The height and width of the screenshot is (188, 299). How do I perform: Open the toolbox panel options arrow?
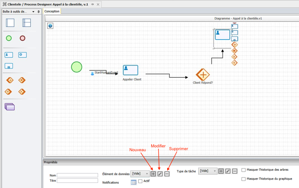pyautogui.click(x=33, y=12)
